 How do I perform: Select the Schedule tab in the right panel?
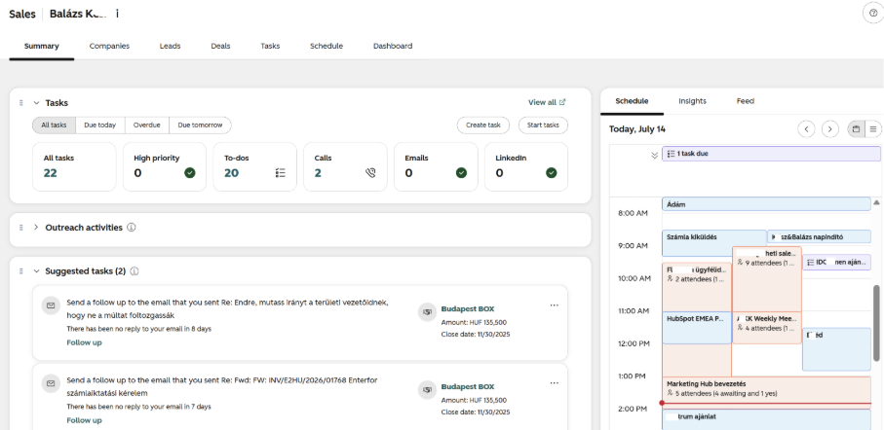632,101
